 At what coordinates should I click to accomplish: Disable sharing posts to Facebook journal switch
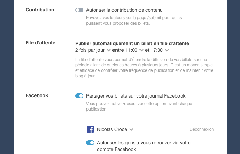click(x=79, y=96)
